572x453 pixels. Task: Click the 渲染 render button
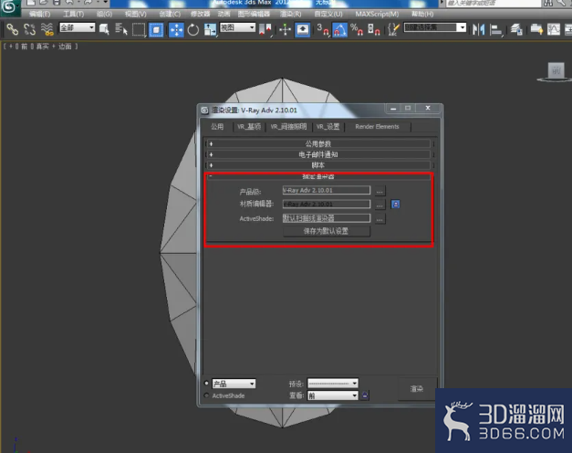[x=417, y=389]
